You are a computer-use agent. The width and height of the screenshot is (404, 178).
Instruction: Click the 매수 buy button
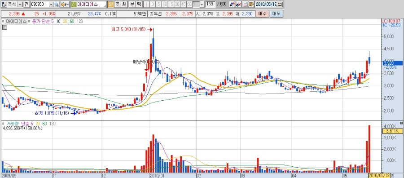click(262, 13)
